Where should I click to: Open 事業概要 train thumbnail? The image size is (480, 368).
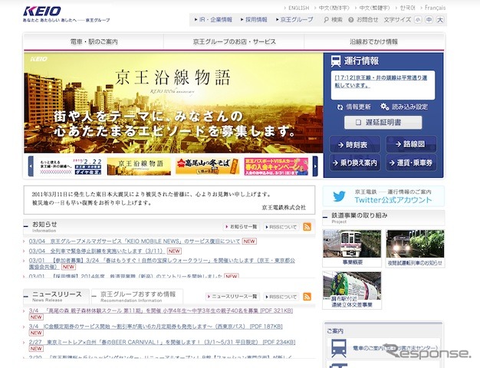pyautogui.click(x=352, y=248)
